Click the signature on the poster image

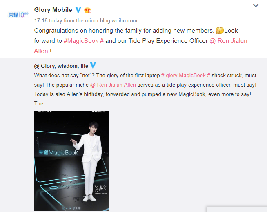click(x=101, y=188)
